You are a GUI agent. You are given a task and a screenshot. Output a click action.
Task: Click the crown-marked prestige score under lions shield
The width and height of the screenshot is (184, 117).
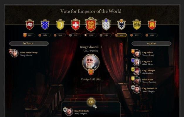[x=90, y=35]
